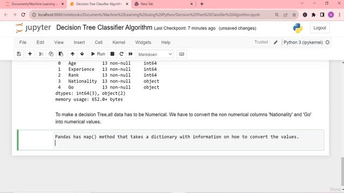The image size is (344, 193).
Task: Go forward in browser history
Action: coord(15,14)
